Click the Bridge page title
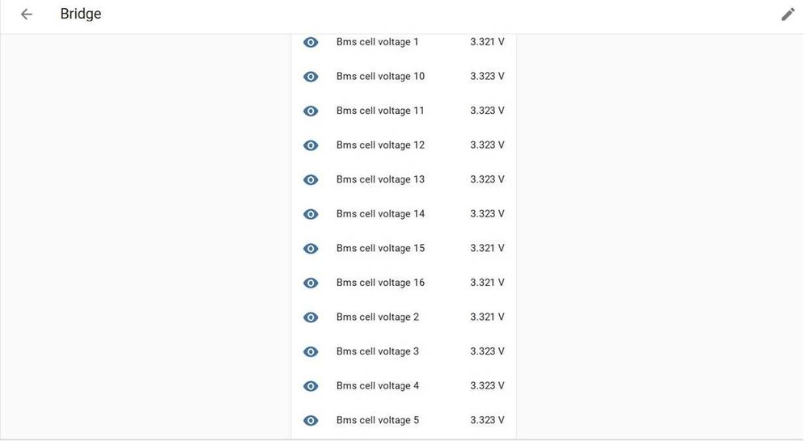 point(81,15)
